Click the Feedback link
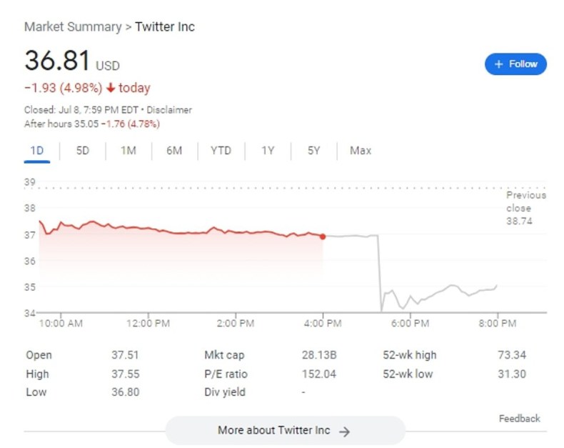 [519, 419]
